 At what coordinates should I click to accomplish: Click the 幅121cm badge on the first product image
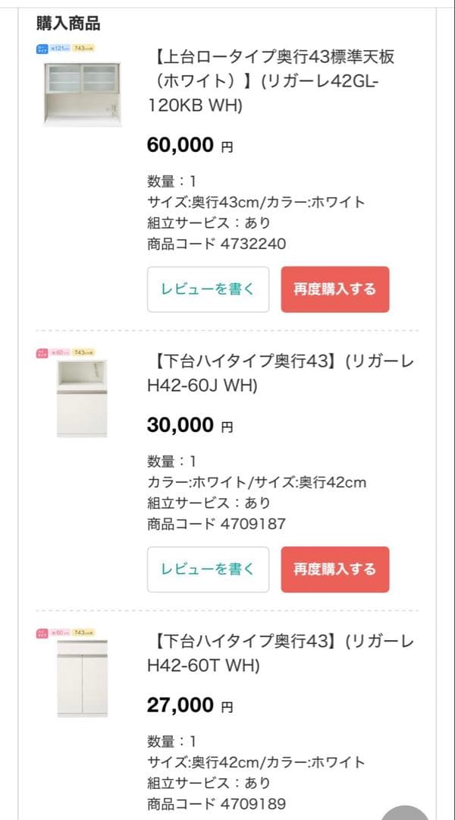[x=59, y=47]
